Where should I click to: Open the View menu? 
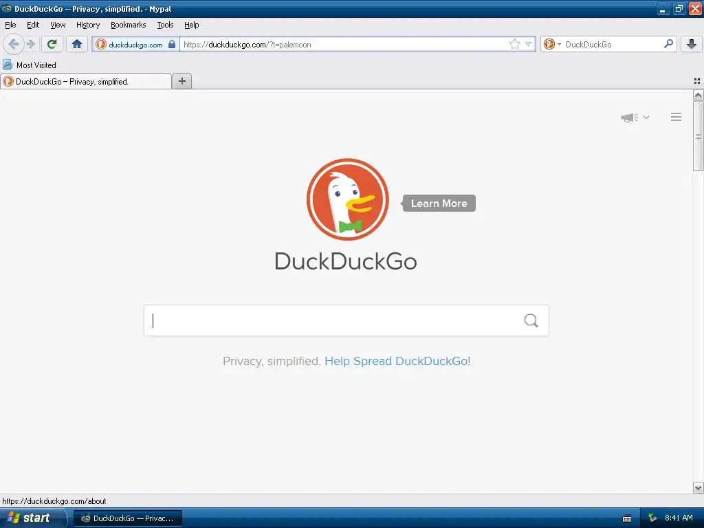coord(58,25)
